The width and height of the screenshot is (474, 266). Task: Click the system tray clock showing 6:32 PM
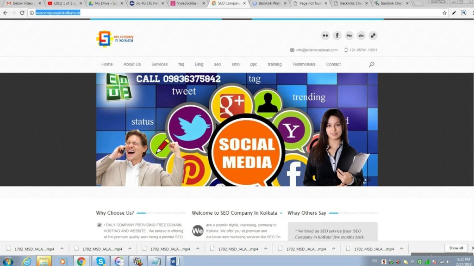(463, 261)
